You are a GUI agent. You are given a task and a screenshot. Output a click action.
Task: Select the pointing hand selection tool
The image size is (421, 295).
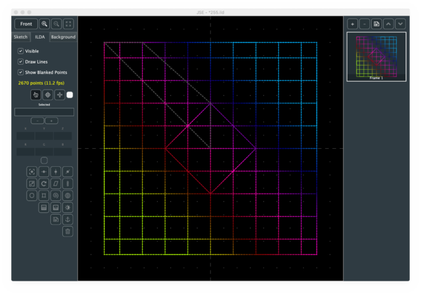35,95
